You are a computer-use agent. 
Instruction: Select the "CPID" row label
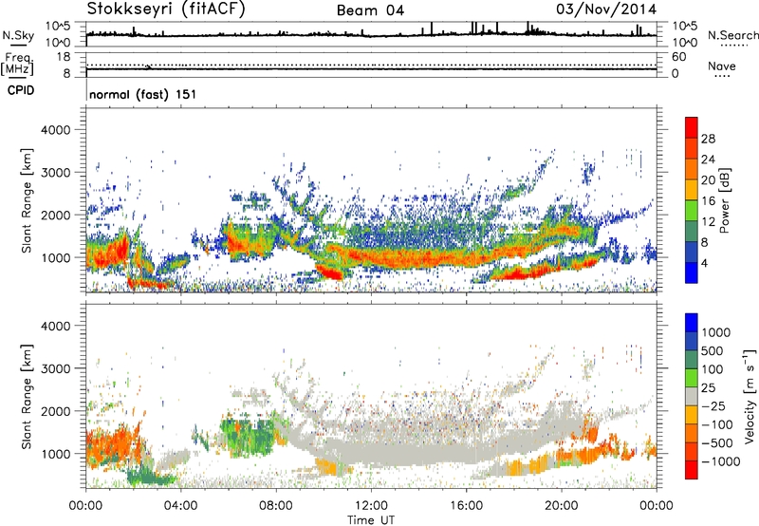tap(21, 90)
